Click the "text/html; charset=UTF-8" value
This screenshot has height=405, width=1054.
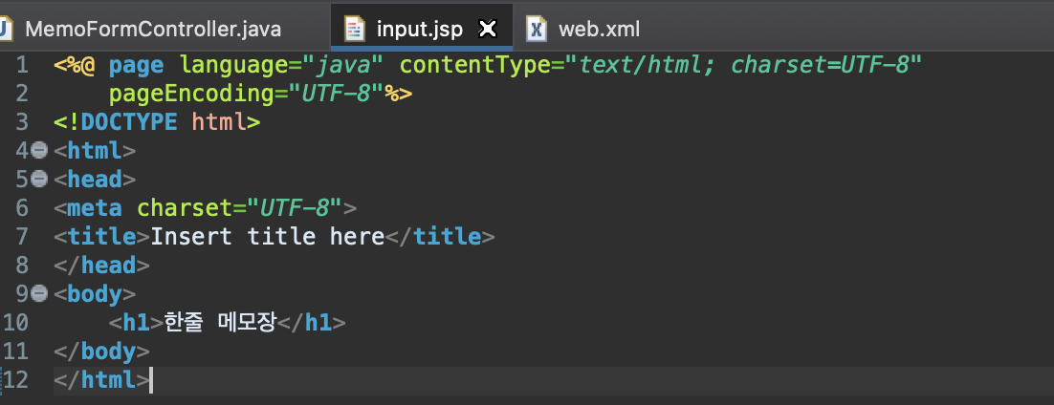(x=743, y=65)
